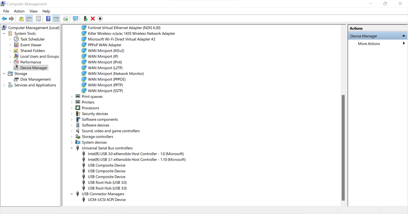Click System devices folder icon
Viewport: 408px width, 214px height.
coord(77,142)
